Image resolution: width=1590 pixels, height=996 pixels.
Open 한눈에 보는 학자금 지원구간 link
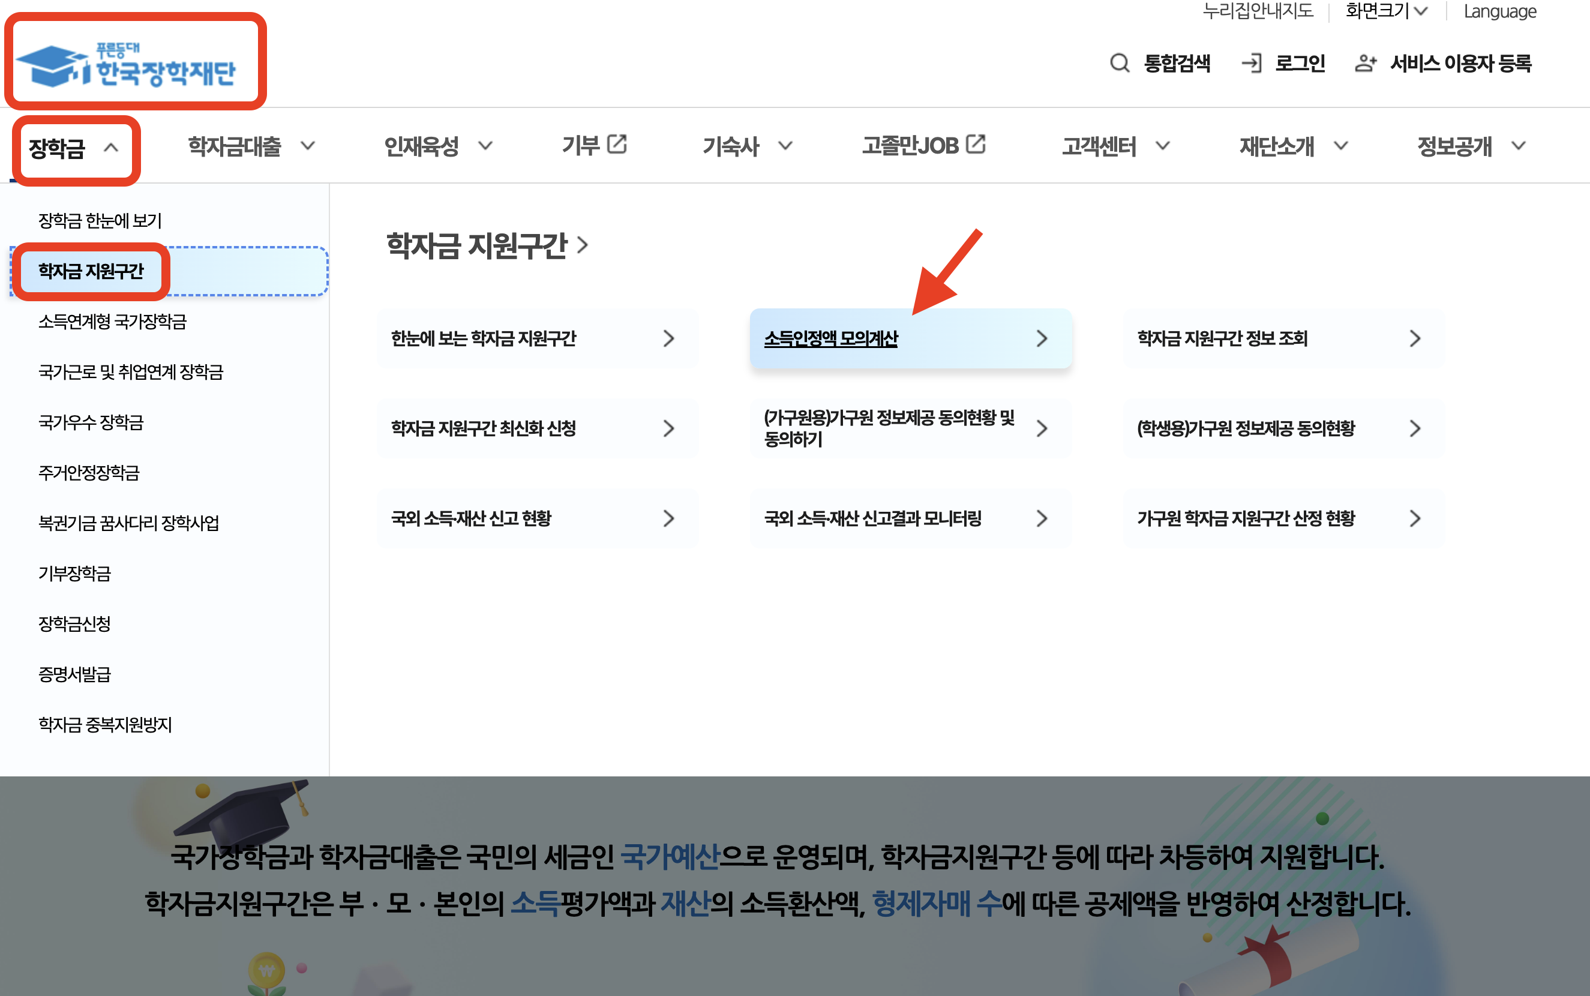coord(484,338)
